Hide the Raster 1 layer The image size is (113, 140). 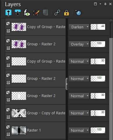click(x=8, y=134)
